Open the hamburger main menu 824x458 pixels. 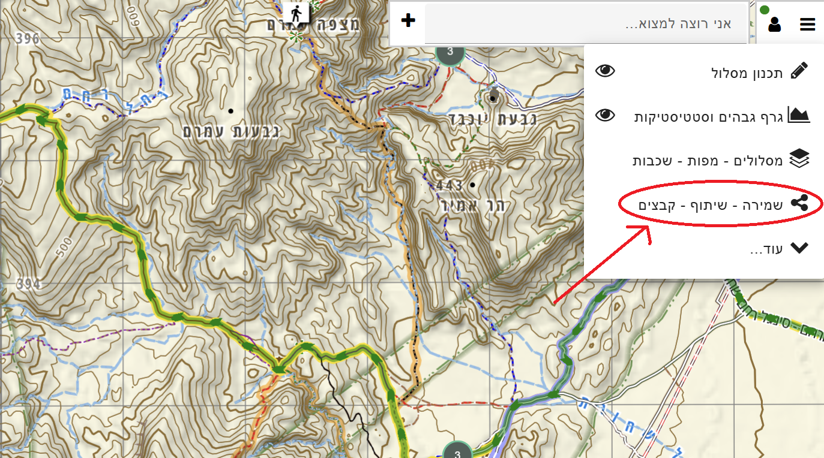807,25
